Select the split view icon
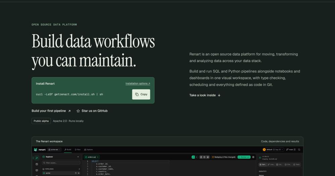The image size is (335, 176). pos(204,157)
